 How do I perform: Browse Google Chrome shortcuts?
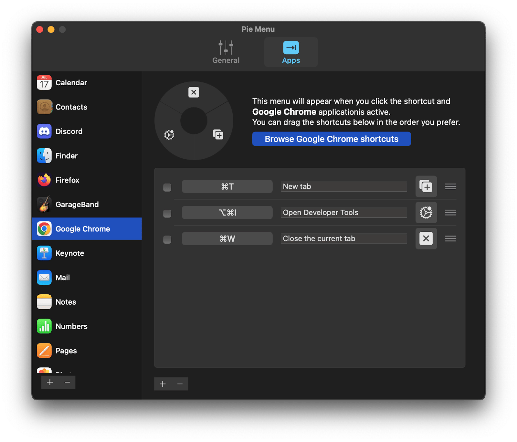332,139
